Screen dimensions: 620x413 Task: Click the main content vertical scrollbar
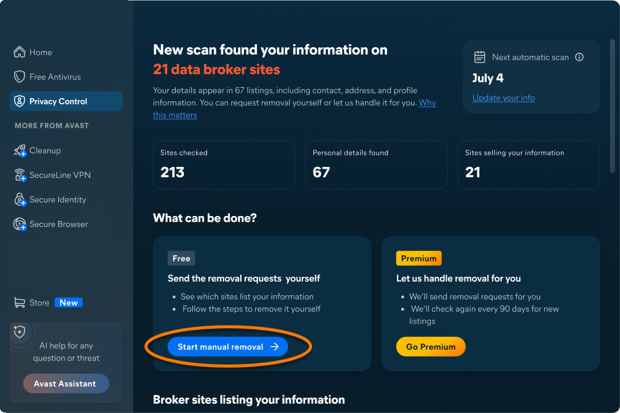(612, 106)
